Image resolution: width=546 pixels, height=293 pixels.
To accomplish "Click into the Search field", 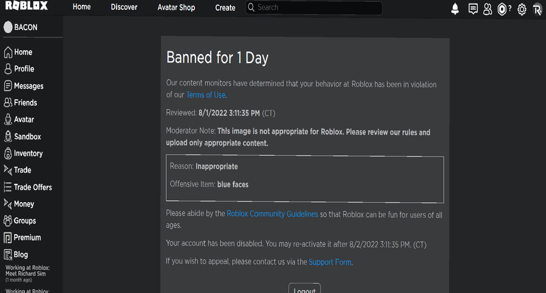I will [315, 8].
